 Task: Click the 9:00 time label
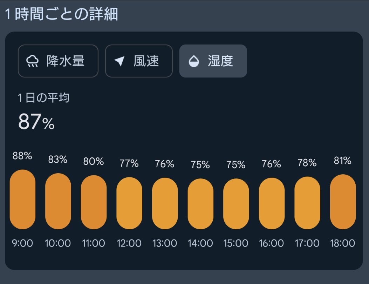pos(22,243)
